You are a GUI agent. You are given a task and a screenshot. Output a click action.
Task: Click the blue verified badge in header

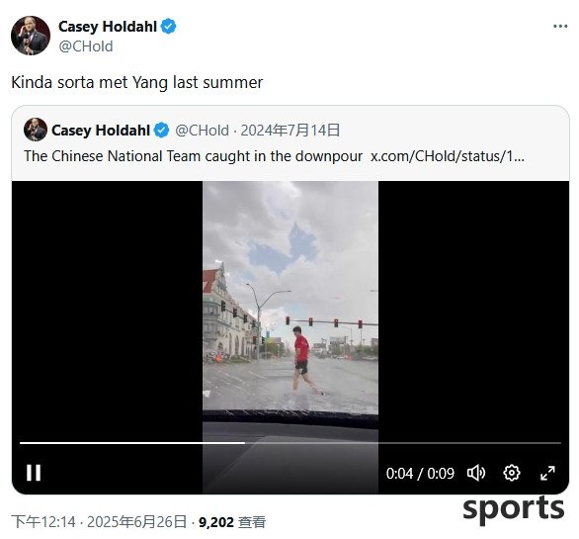tap(169, 27)
